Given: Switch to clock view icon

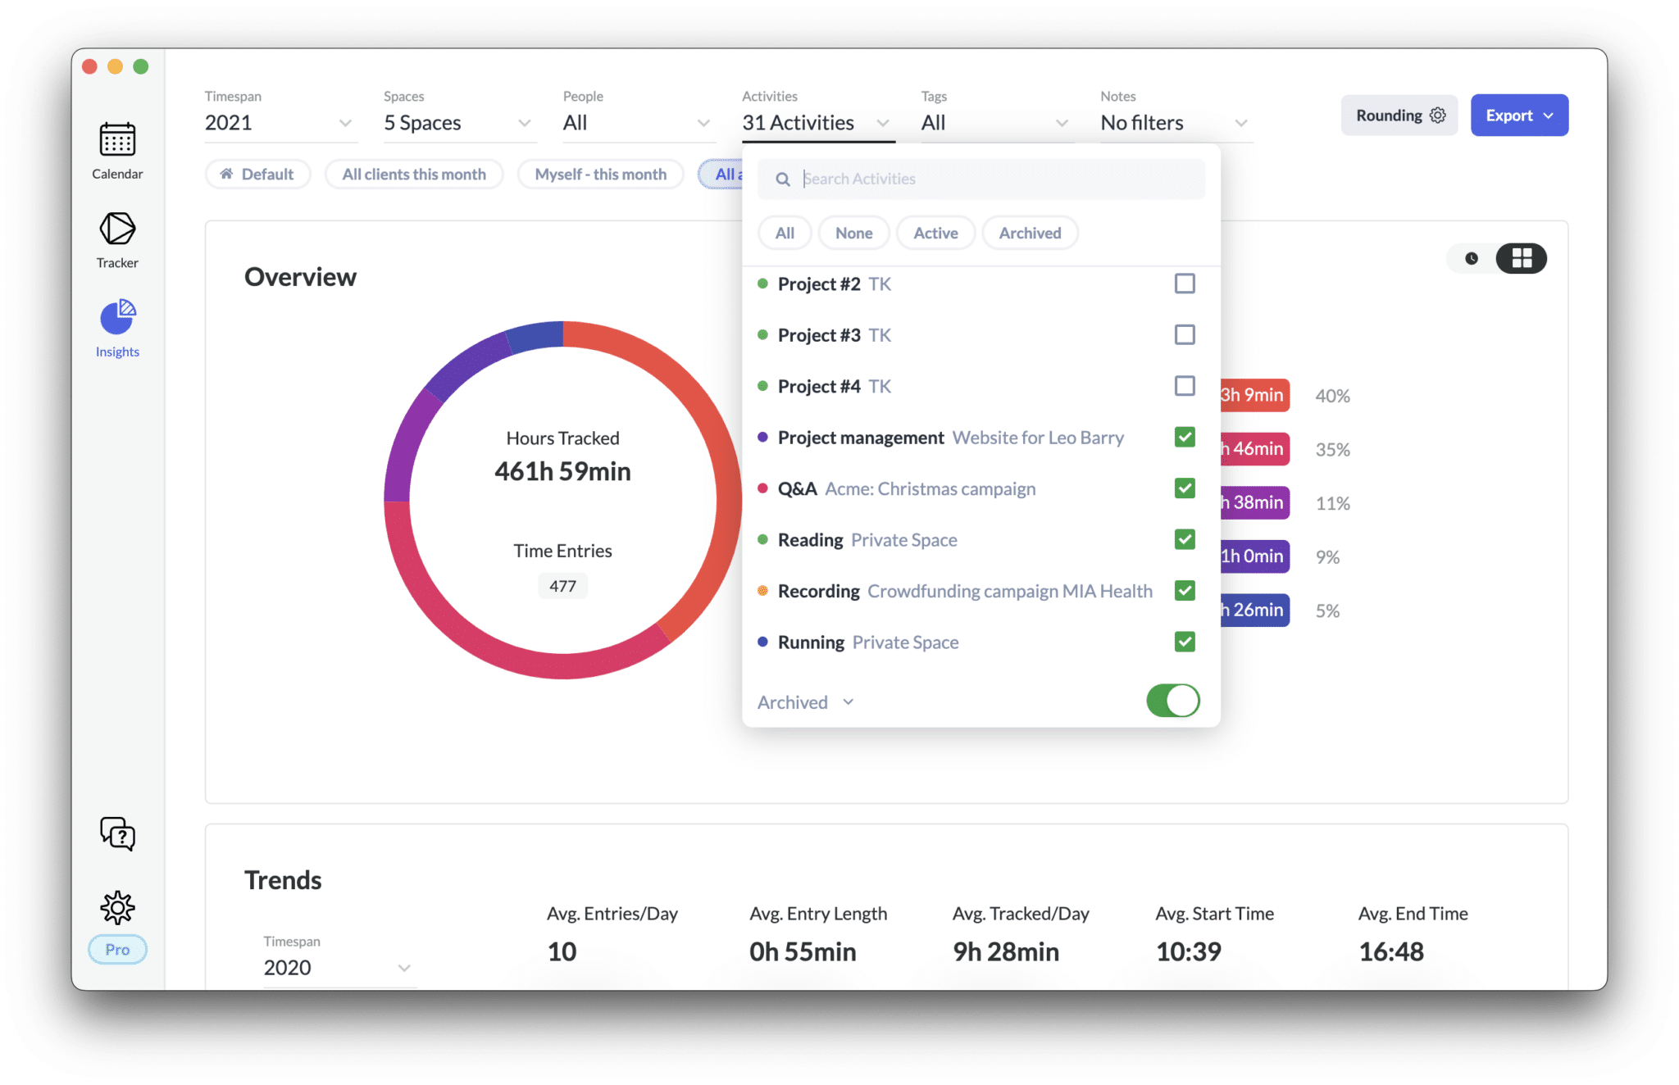Looking at the screenshot, I should pyautogui.click(x=1472, y=258).
